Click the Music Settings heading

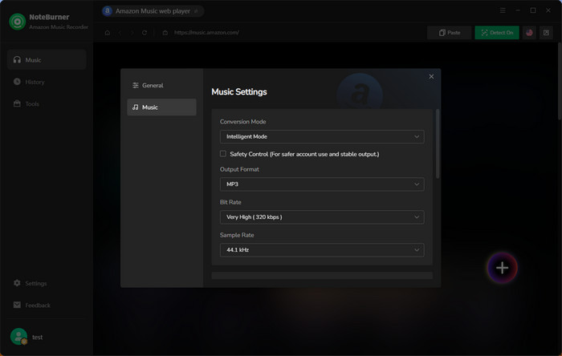tap(239, 92)
